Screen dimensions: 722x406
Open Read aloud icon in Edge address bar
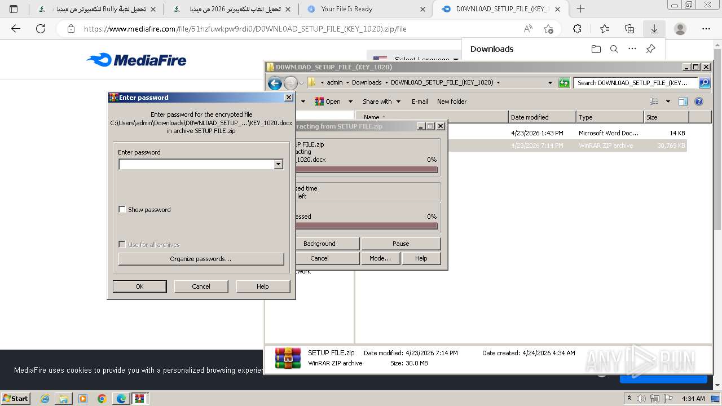[528, 29]
